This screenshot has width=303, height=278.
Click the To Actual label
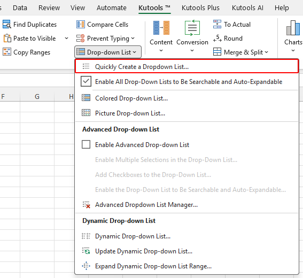click(237, 25)
